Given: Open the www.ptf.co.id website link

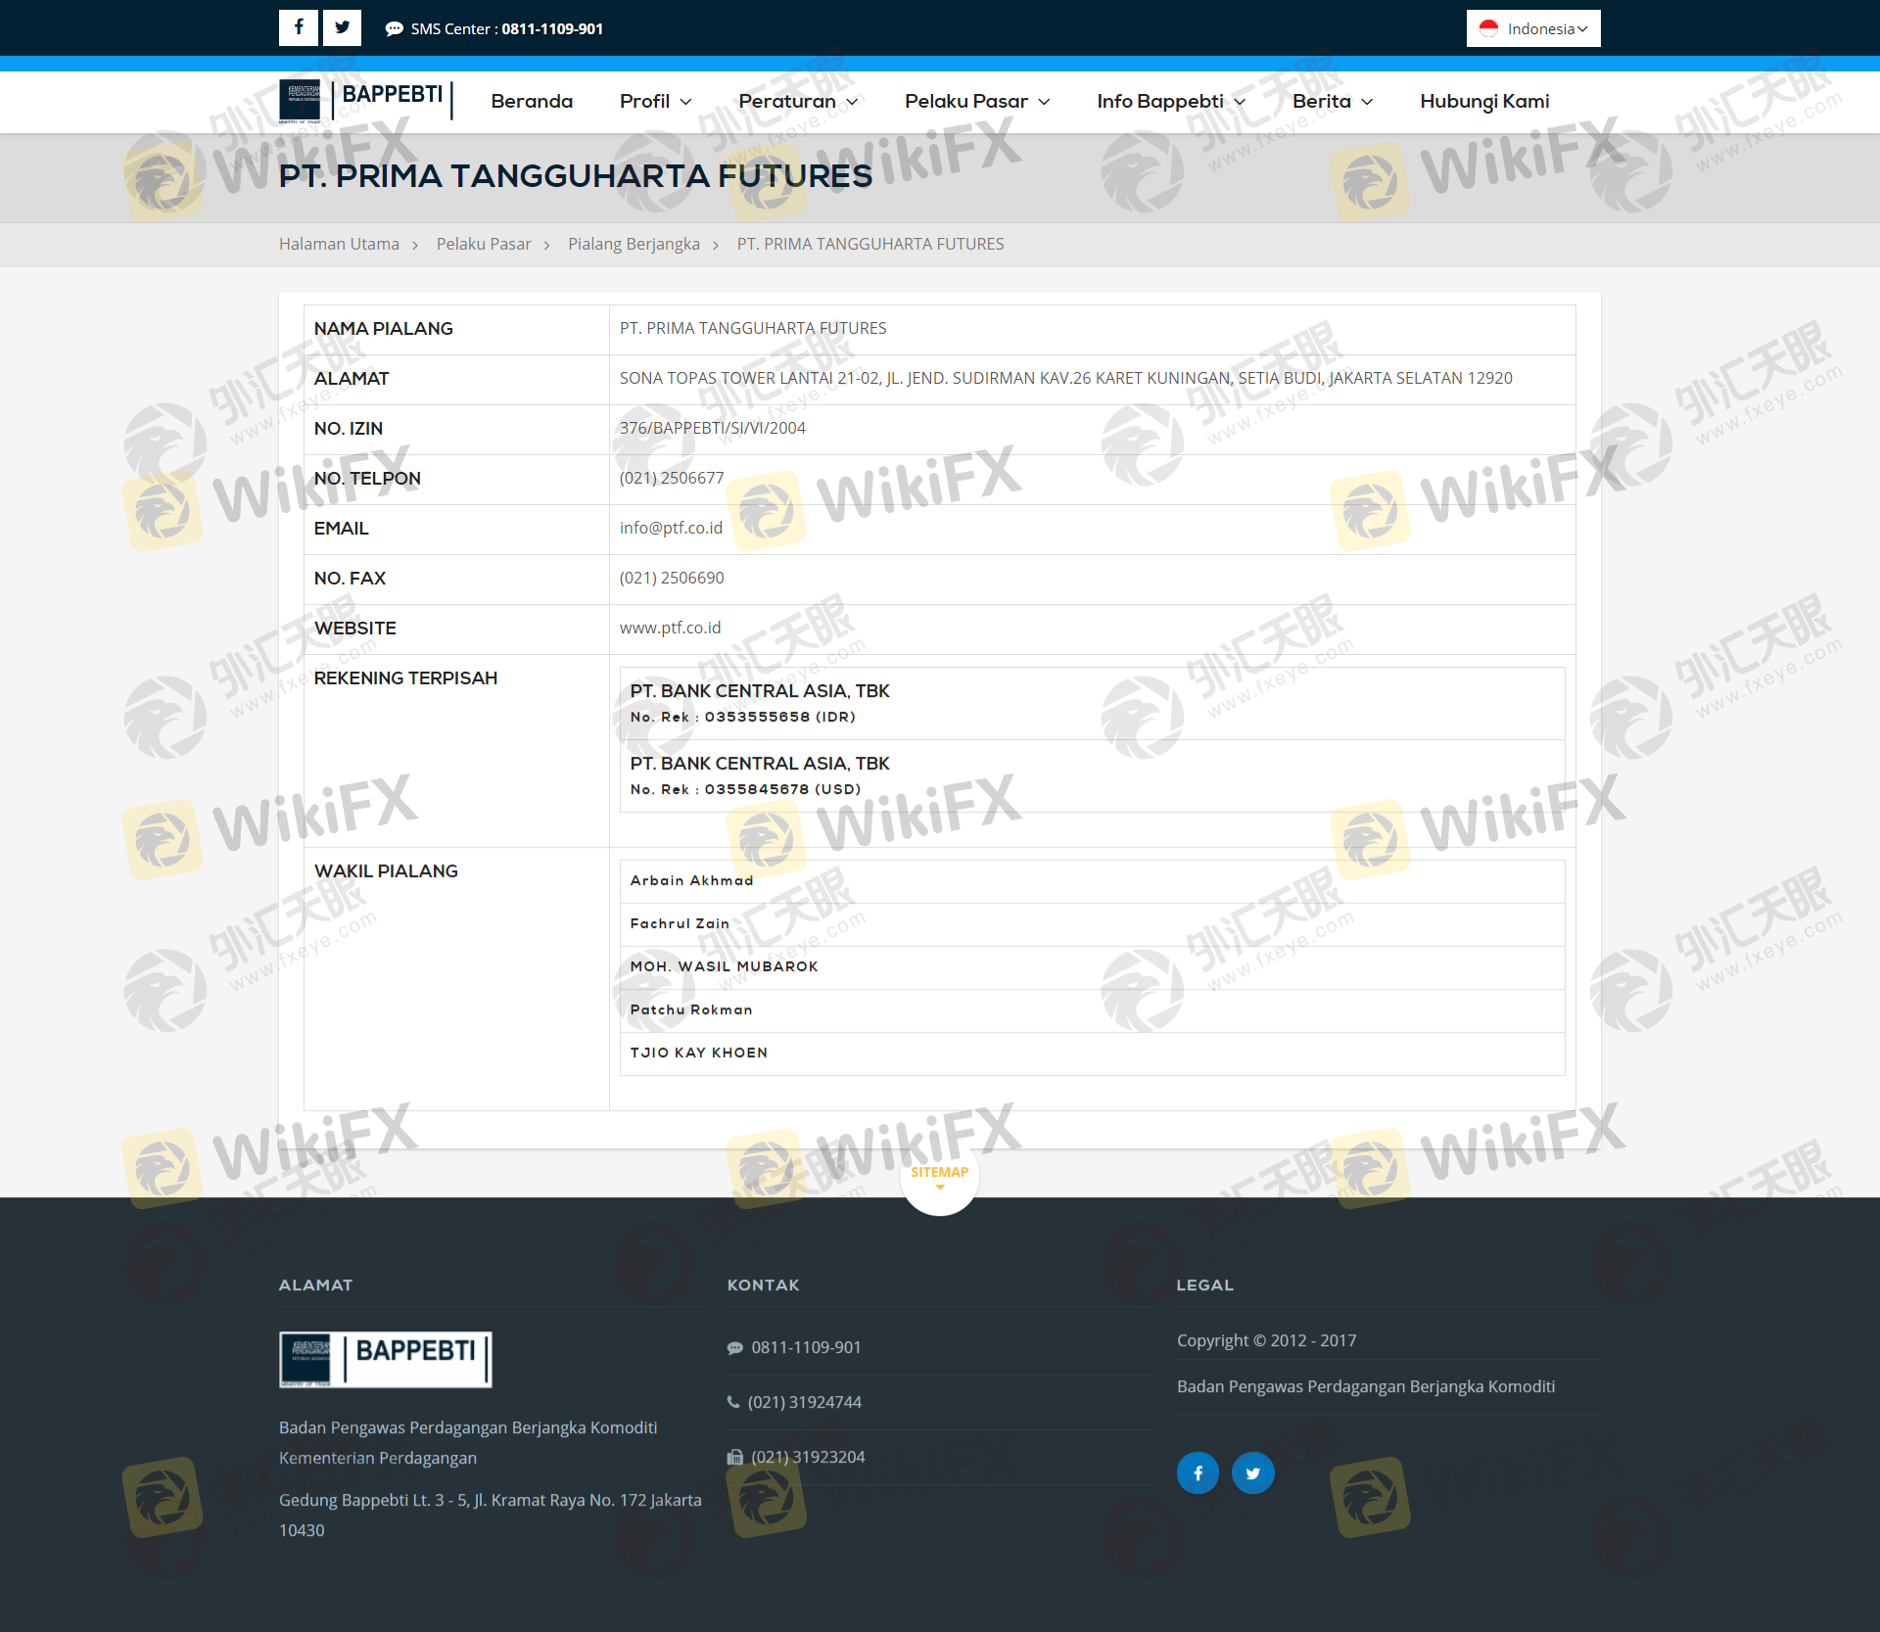Looking at the screenshot, I should click(x=670, y=628).
